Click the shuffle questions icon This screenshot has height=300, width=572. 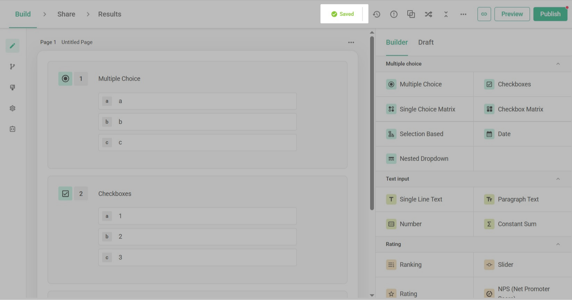tap(428, 14)
